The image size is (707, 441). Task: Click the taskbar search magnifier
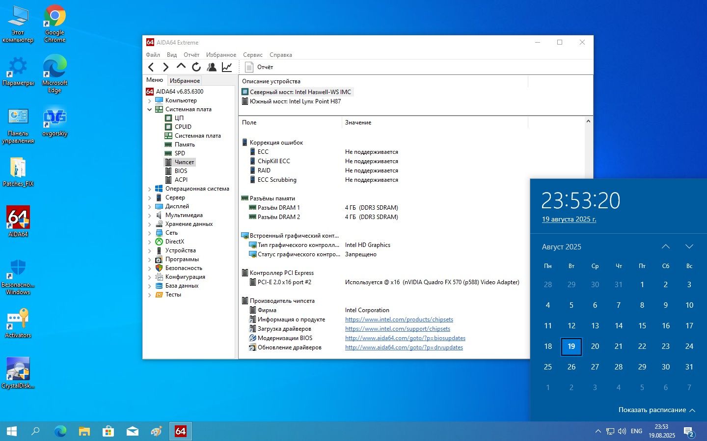(x=35, y=431)
